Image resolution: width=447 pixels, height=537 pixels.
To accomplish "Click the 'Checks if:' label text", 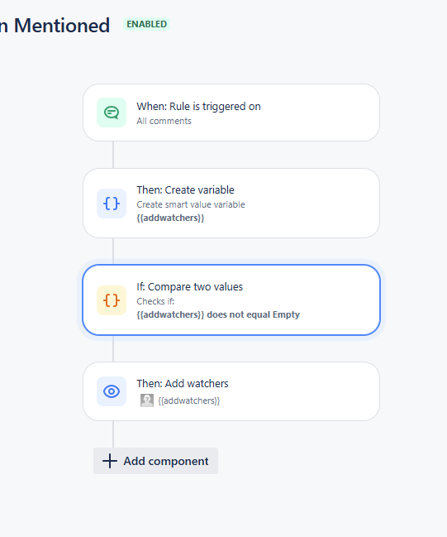I will [155, 301].
